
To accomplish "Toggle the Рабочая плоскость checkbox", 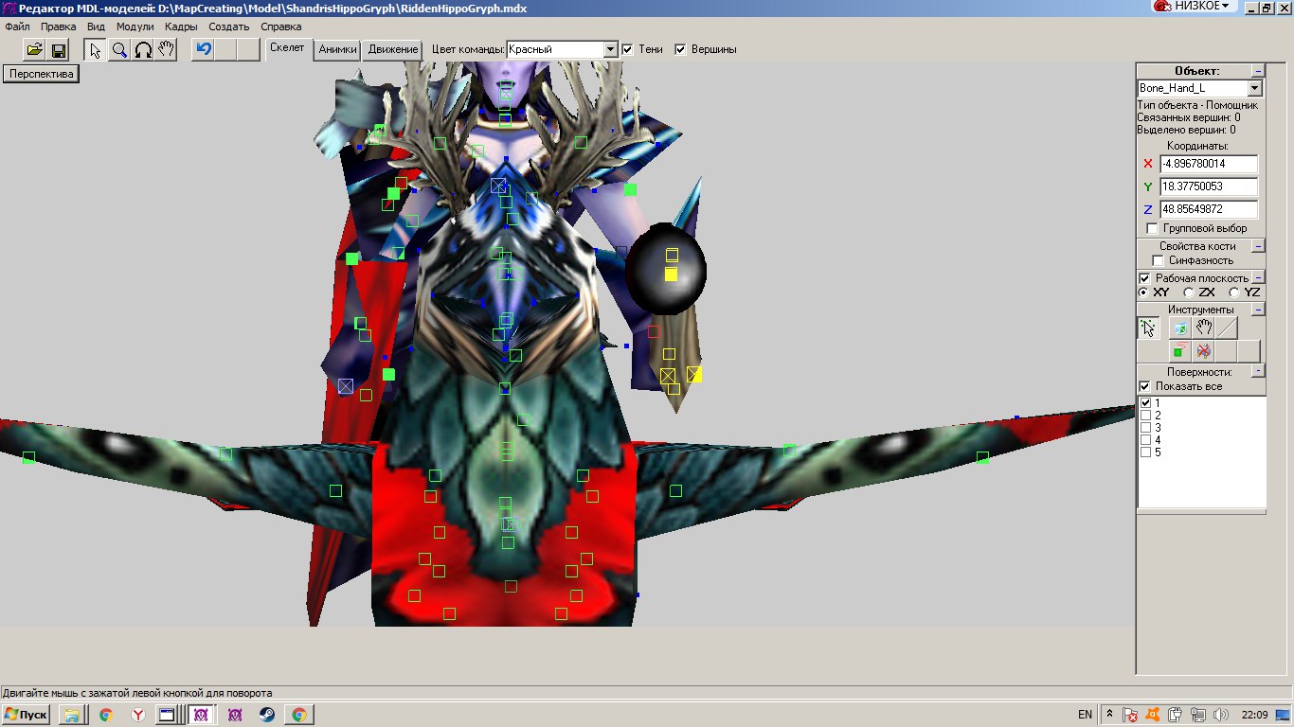I will coord(1144,278).
